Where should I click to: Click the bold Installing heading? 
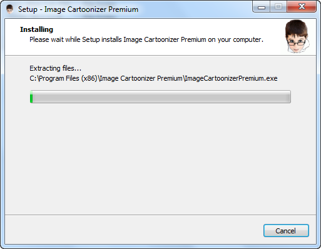36,29
